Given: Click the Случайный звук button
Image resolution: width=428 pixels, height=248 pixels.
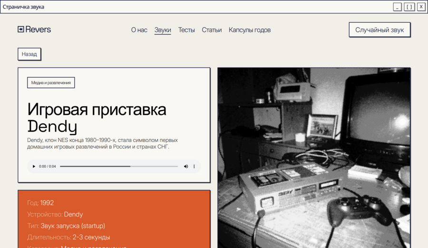Looking at the screenshot, I should coord(379,30).
